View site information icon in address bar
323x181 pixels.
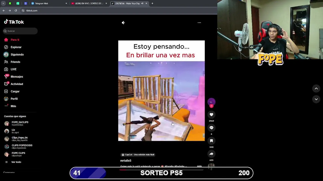click(x=23, y=11)
